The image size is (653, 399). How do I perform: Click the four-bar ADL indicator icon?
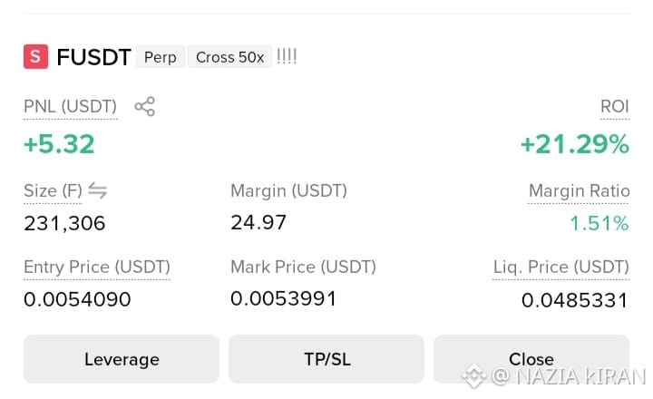pyautogui.click(x=287, y=56)
